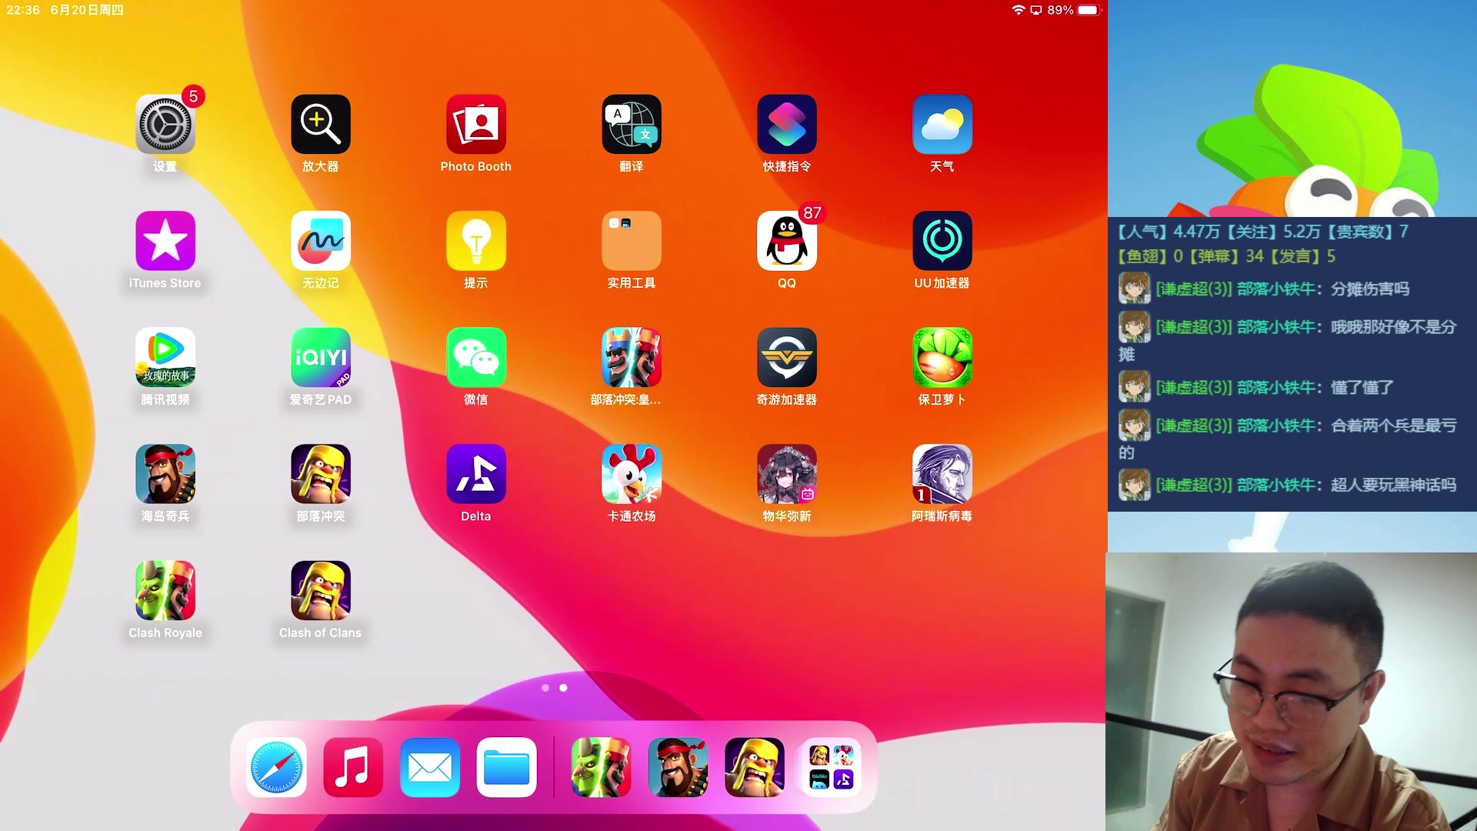
Task: Tap the 22:36 clock in status bar
Action: [23, 10]
